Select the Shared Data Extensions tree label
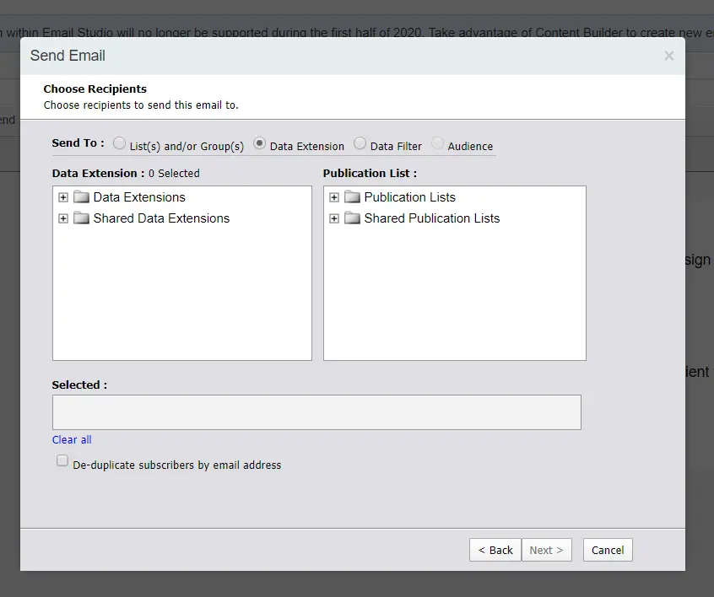 (x=161, y=218)
